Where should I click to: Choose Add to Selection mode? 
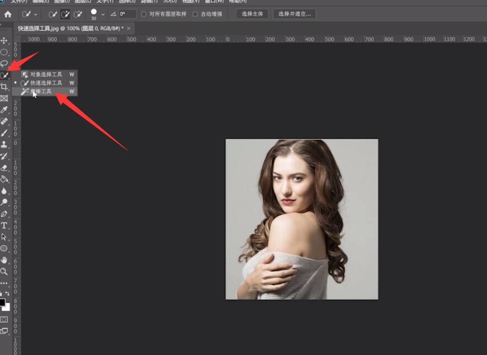click(x=65, y=14)
